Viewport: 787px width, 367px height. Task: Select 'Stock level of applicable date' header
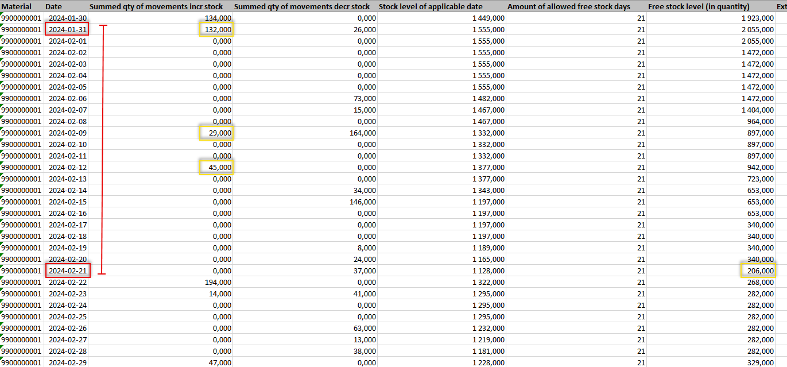coord(442,6)
